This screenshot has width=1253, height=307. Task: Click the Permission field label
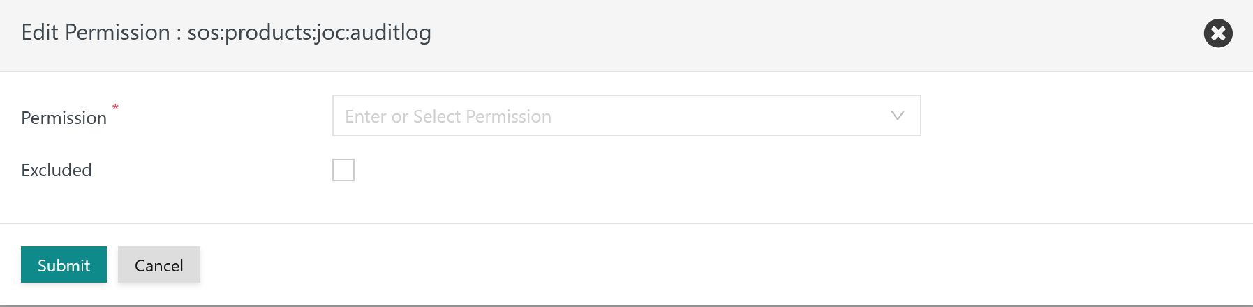click(64, 118)
